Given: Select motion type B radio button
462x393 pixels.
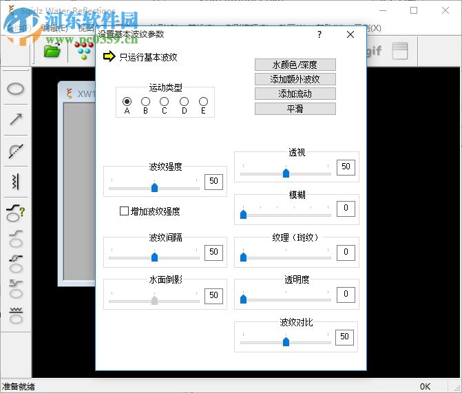Looking at the screenshot, I should pyautogui.click(x=145, y=102).
